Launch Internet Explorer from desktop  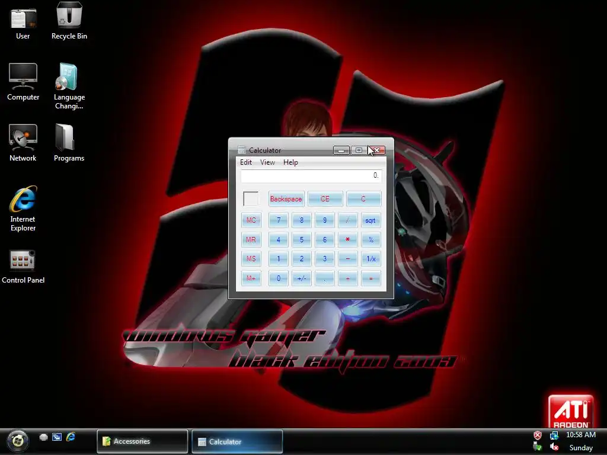click(23, 209)
